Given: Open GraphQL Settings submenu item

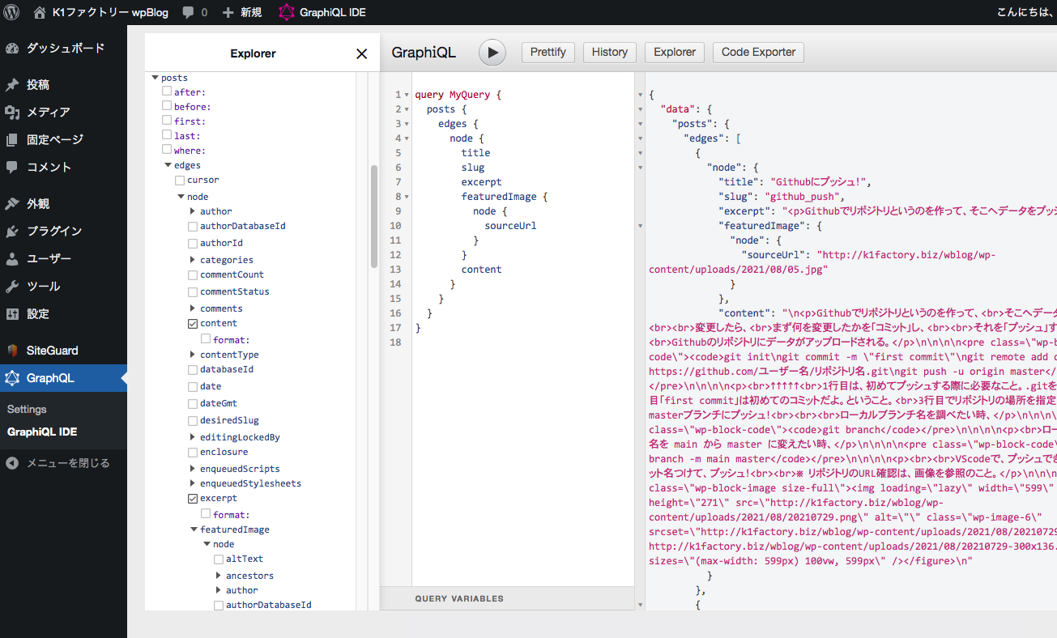Looking at the screenshot, I should click(27, 410).
